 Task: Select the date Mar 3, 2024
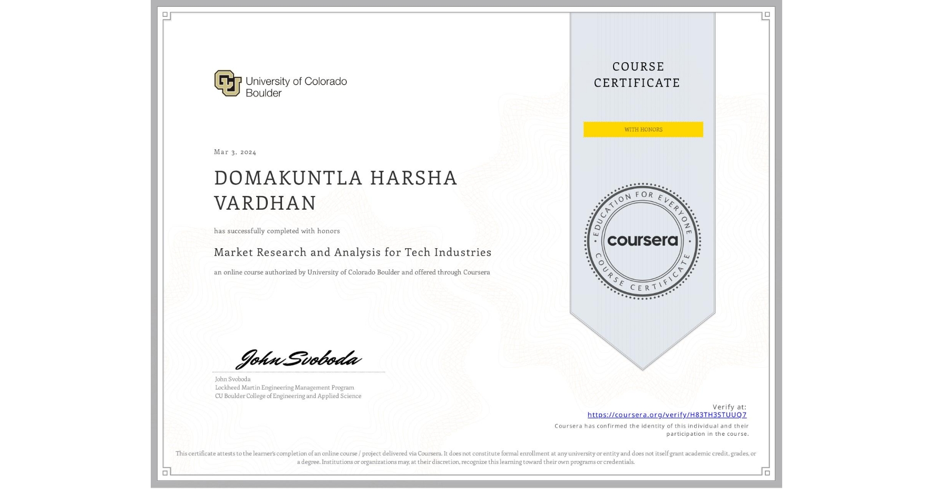[235, 152]
